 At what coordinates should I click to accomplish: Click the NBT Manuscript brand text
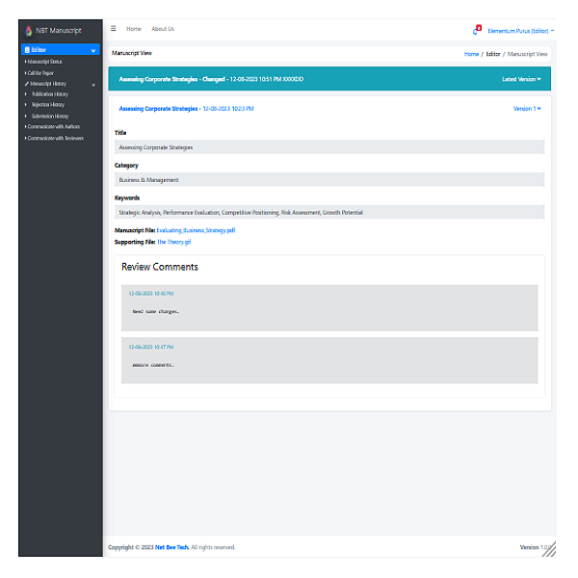coord(58,30)
